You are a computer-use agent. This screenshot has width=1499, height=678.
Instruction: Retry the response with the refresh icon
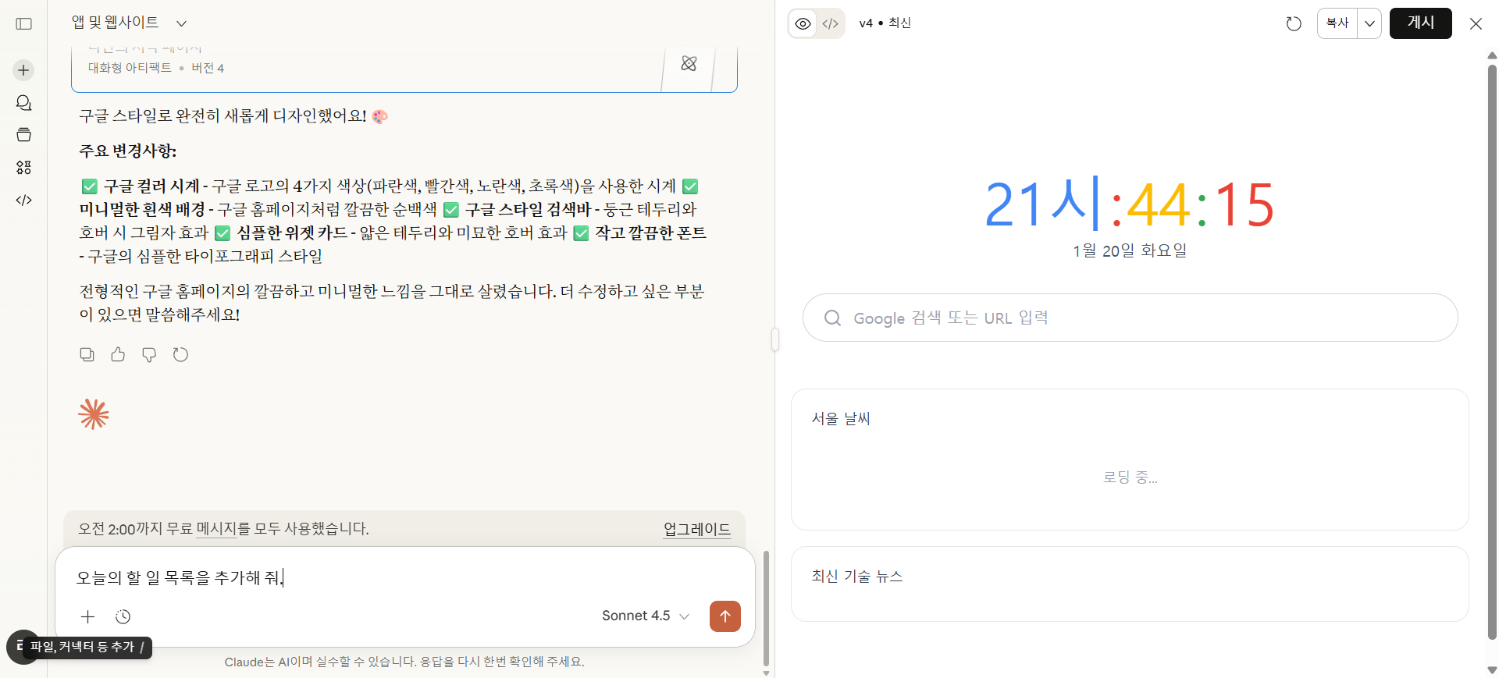180,355
